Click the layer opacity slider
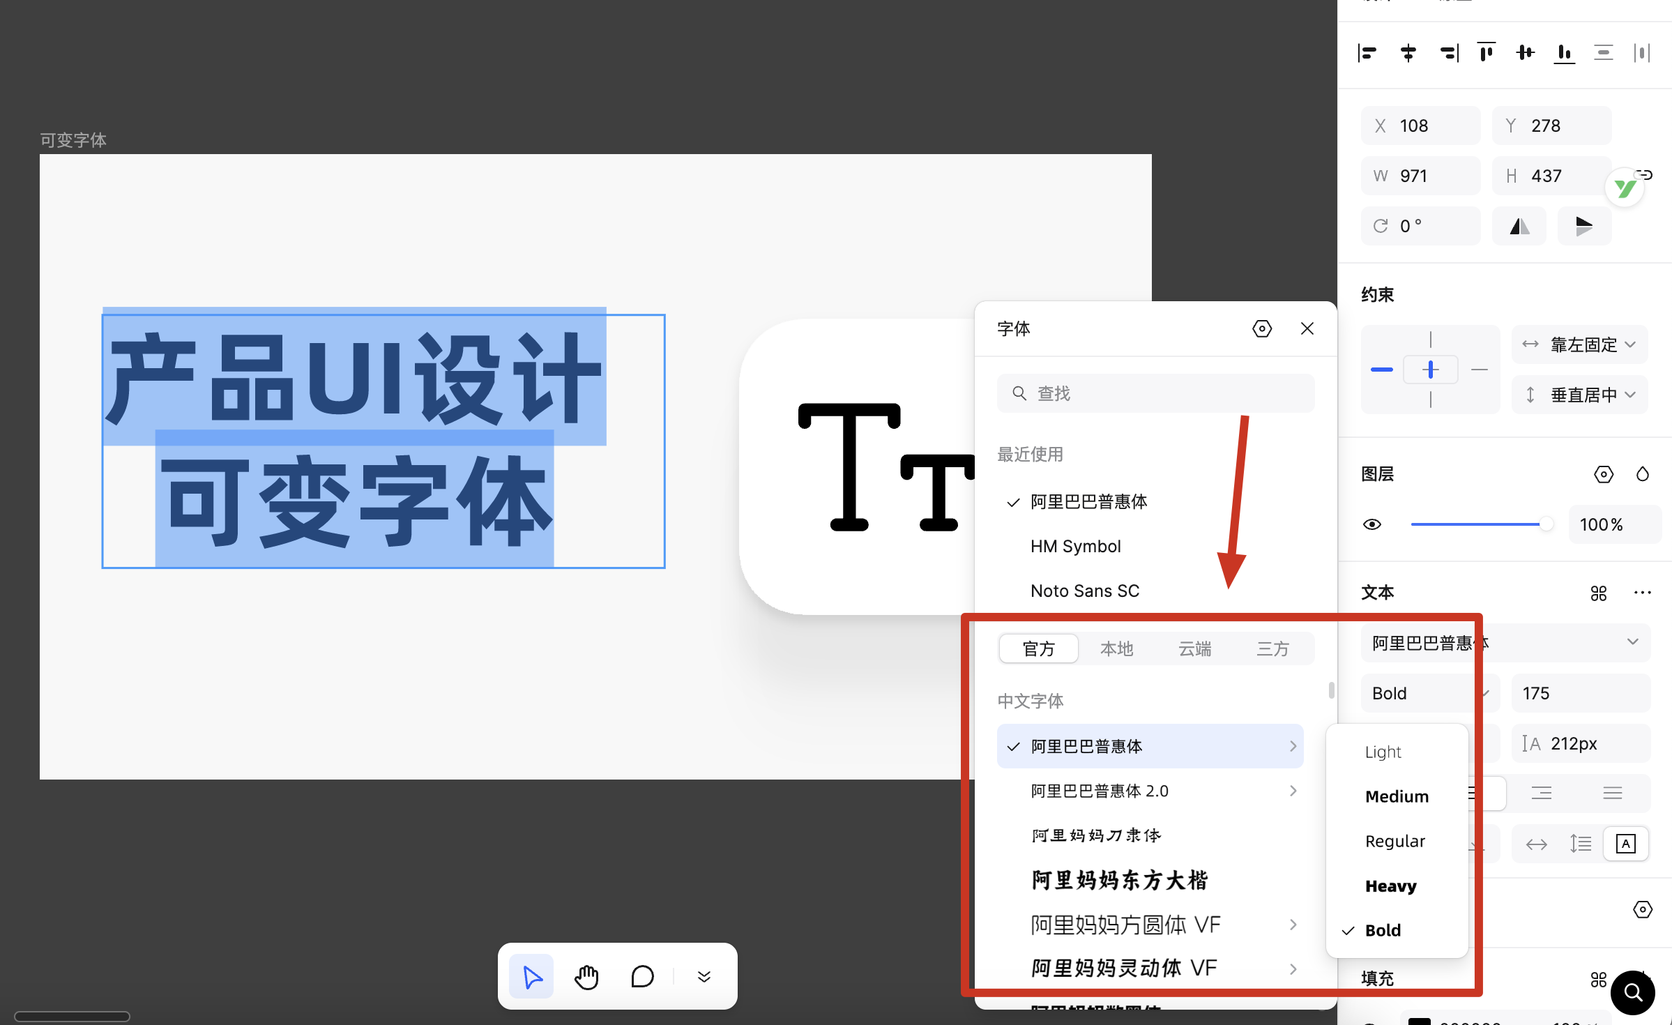Viewport: 1672px width, 1025px height. coord(1478,524)
